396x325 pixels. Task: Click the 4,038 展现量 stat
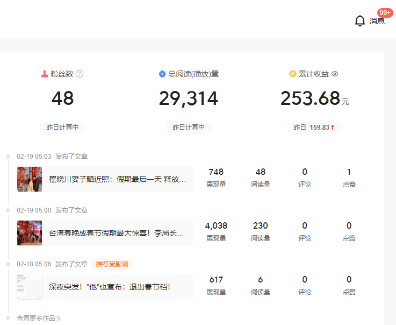click(216, 231)
